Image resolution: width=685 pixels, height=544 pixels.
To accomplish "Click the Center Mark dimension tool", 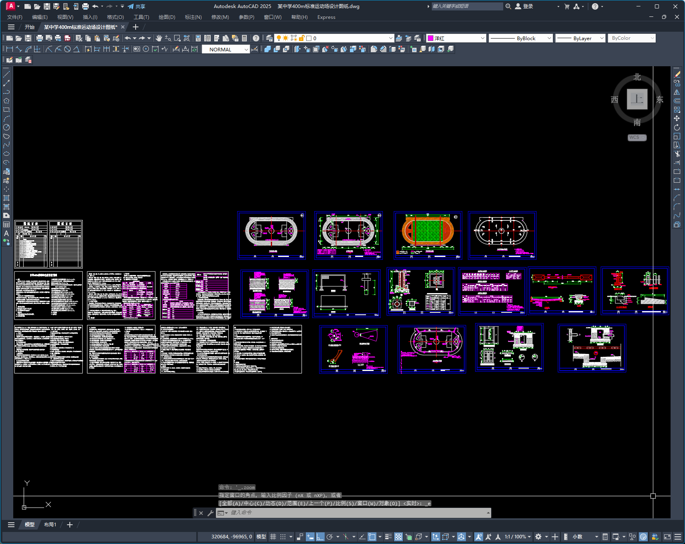I will (x=146, y=49).
